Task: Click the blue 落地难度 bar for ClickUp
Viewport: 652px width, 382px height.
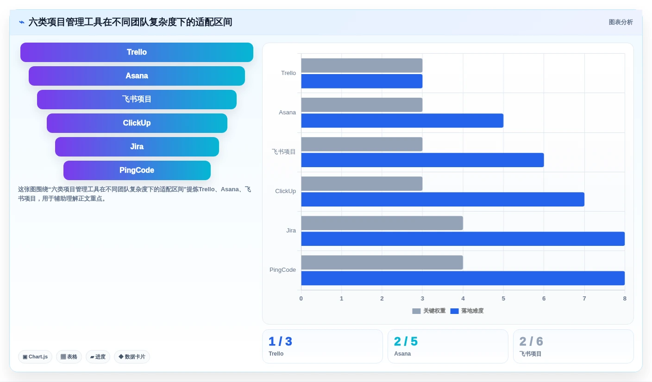Action: point(443,199)
